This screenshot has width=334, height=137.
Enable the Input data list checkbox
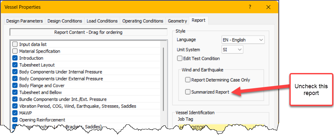(15, 44)
